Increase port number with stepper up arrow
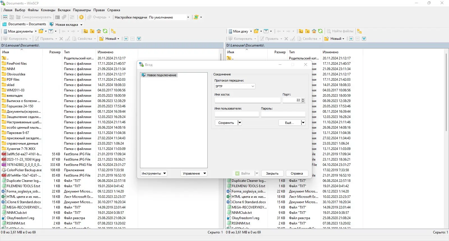The height and width of the screenshot is (241, 449). pos(303,99)
